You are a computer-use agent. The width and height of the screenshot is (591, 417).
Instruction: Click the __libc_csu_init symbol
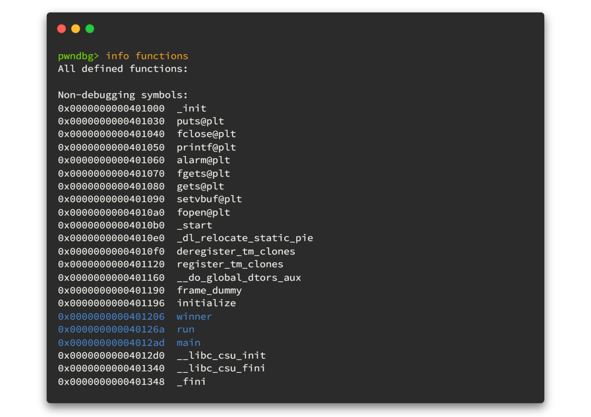coord(221,355)
